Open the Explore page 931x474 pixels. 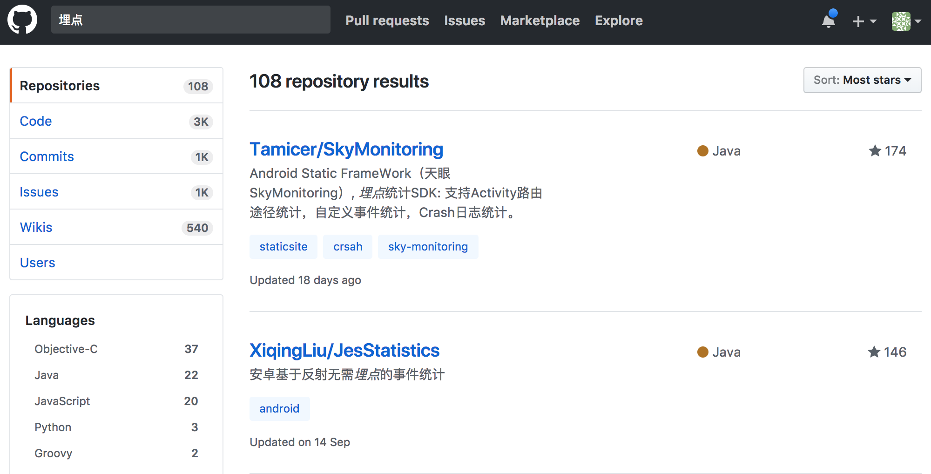(x=619, y=20)
